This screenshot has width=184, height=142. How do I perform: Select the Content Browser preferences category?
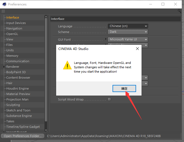pos(18,78)
